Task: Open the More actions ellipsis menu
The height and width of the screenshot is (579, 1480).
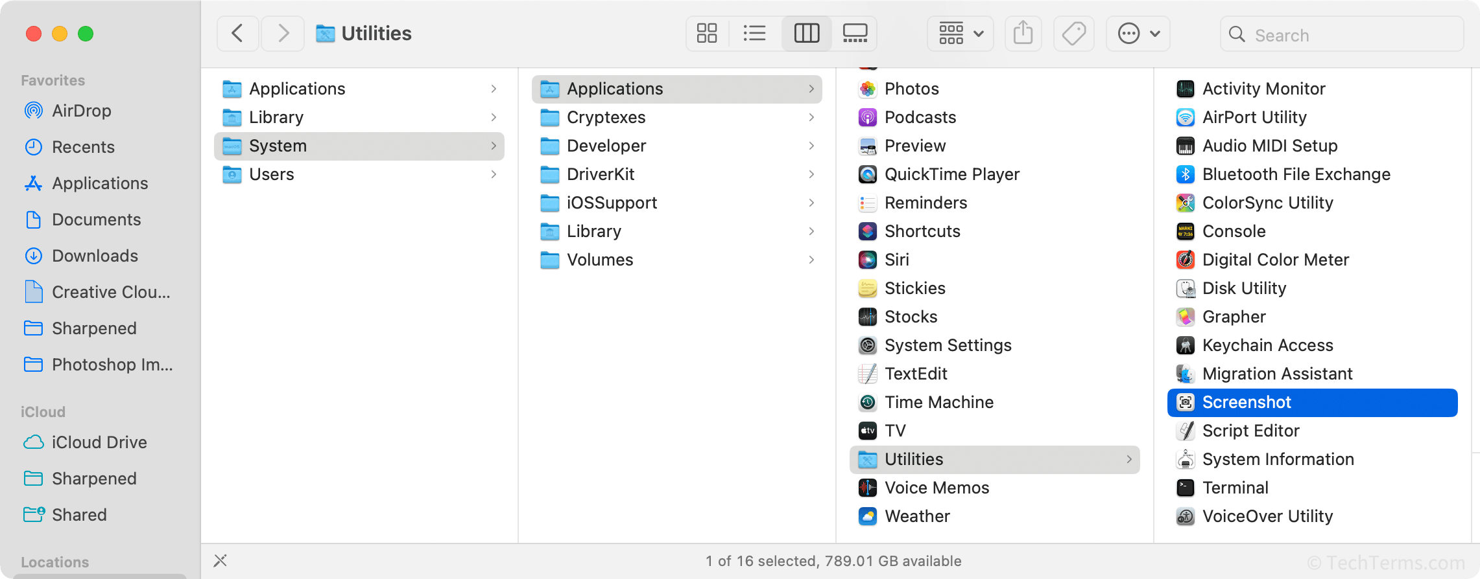Action: tap(1138, 34)
